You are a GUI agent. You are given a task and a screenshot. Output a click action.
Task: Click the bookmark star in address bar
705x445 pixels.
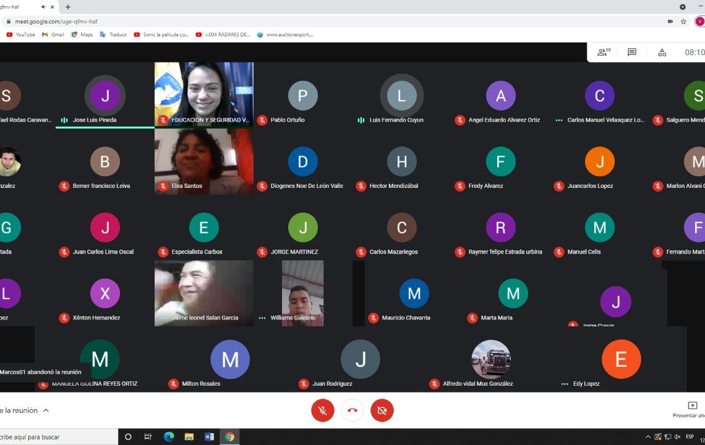click(x=683, y=21)
